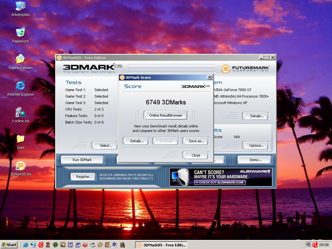The height and width of the screenshot is (249, 332).
Task: Click the headphones quick launch icon
Action: click(70, 245)
